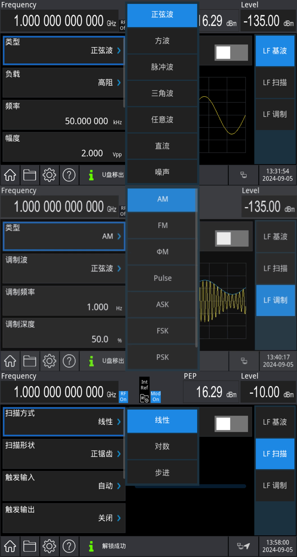The image size is (297, 557).
Task: Click the network arrow icon beside 13:58:00
Action: click(243, 546)
